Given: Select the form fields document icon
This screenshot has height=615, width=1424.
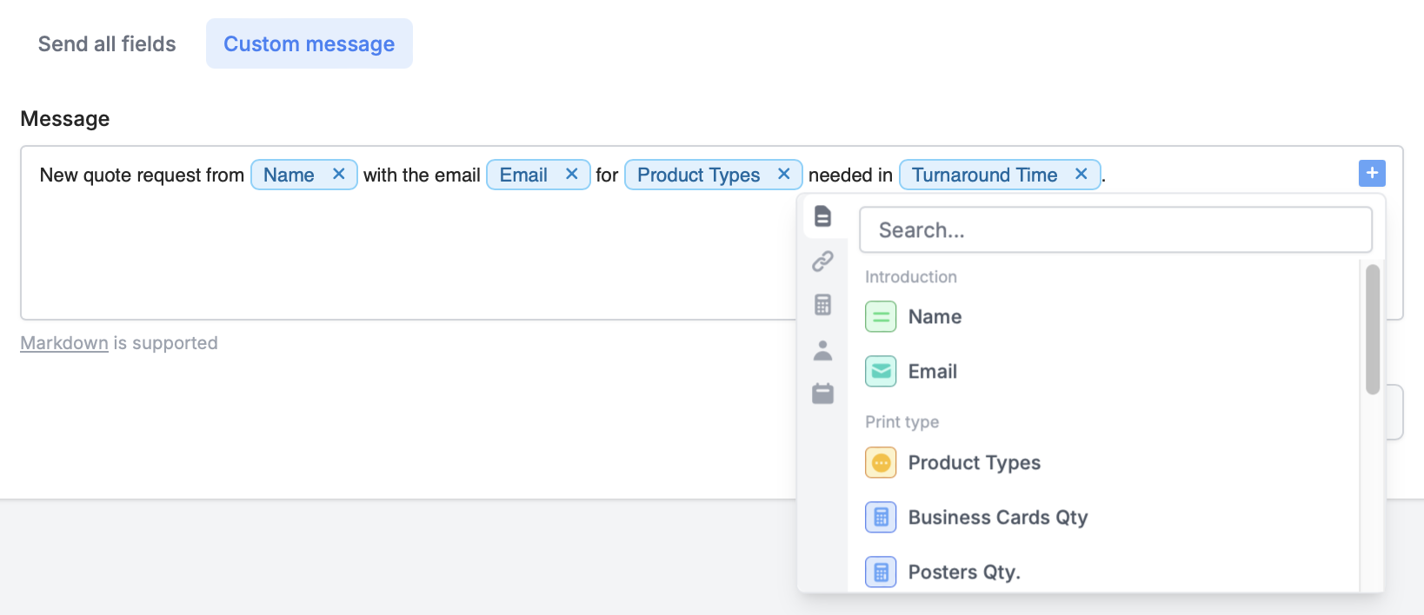Looking at the screenshot, I should [x=822, y=216].
